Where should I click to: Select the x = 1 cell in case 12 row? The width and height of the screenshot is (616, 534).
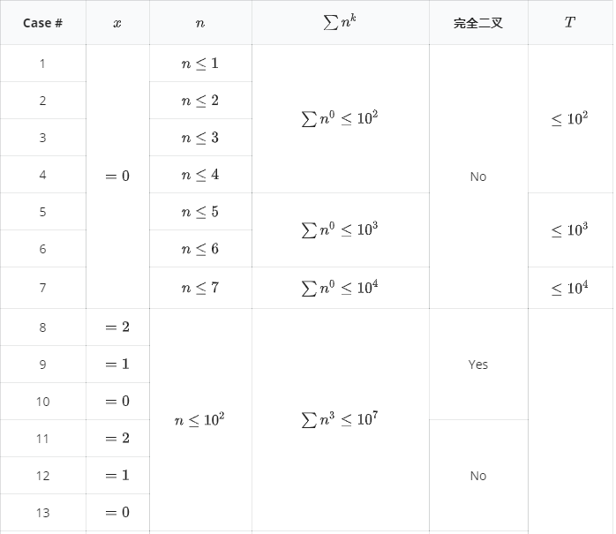117,476
